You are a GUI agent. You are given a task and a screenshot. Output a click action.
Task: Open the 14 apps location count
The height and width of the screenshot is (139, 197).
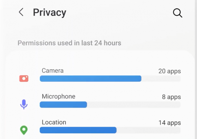[x=169, y=123]
